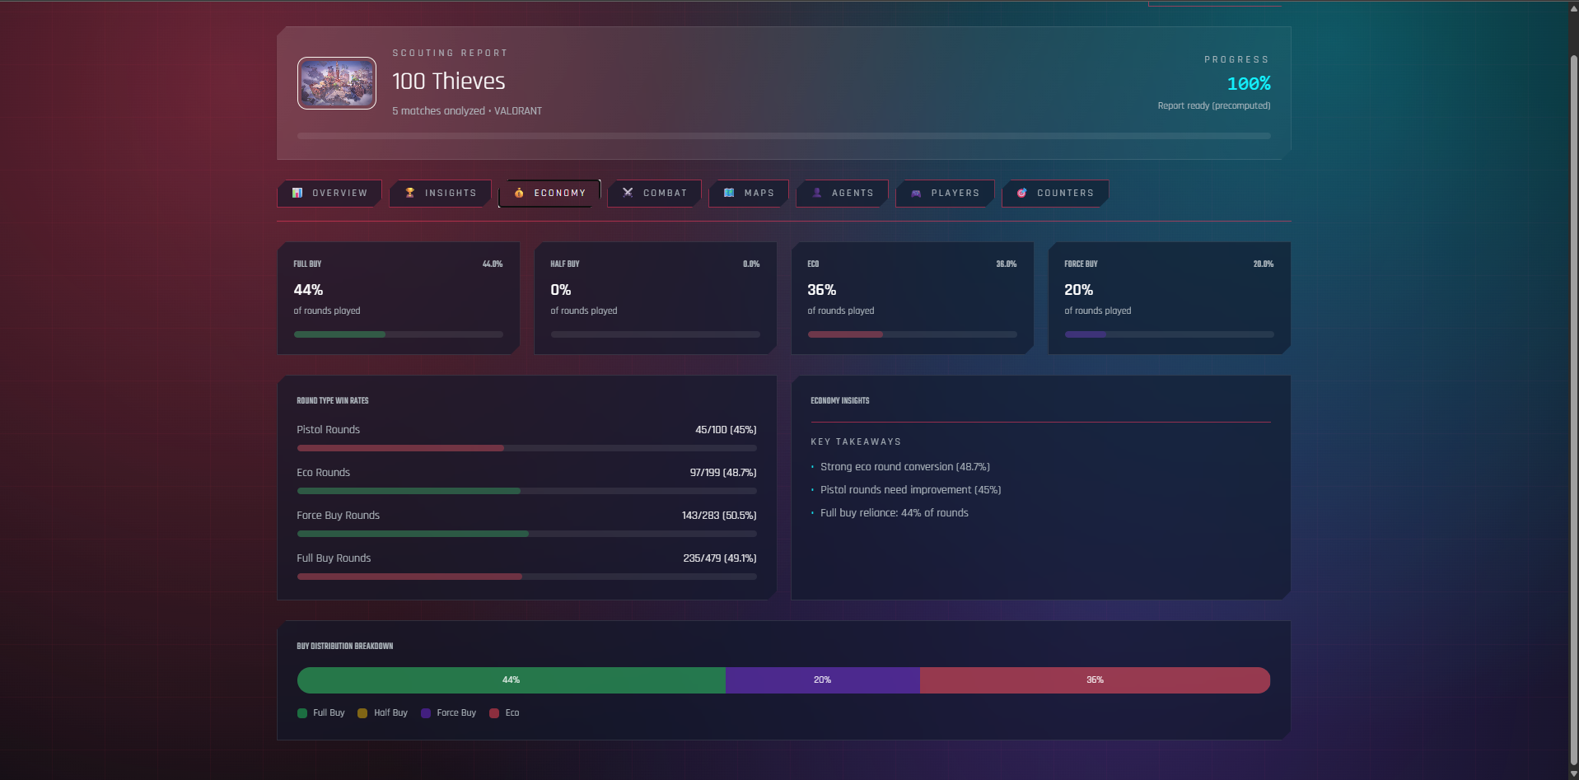The image size is (1579, 780).
Task: Click 'Full buy reliance: 44% of rounds' takeaway
Action: tap(895, 513)
